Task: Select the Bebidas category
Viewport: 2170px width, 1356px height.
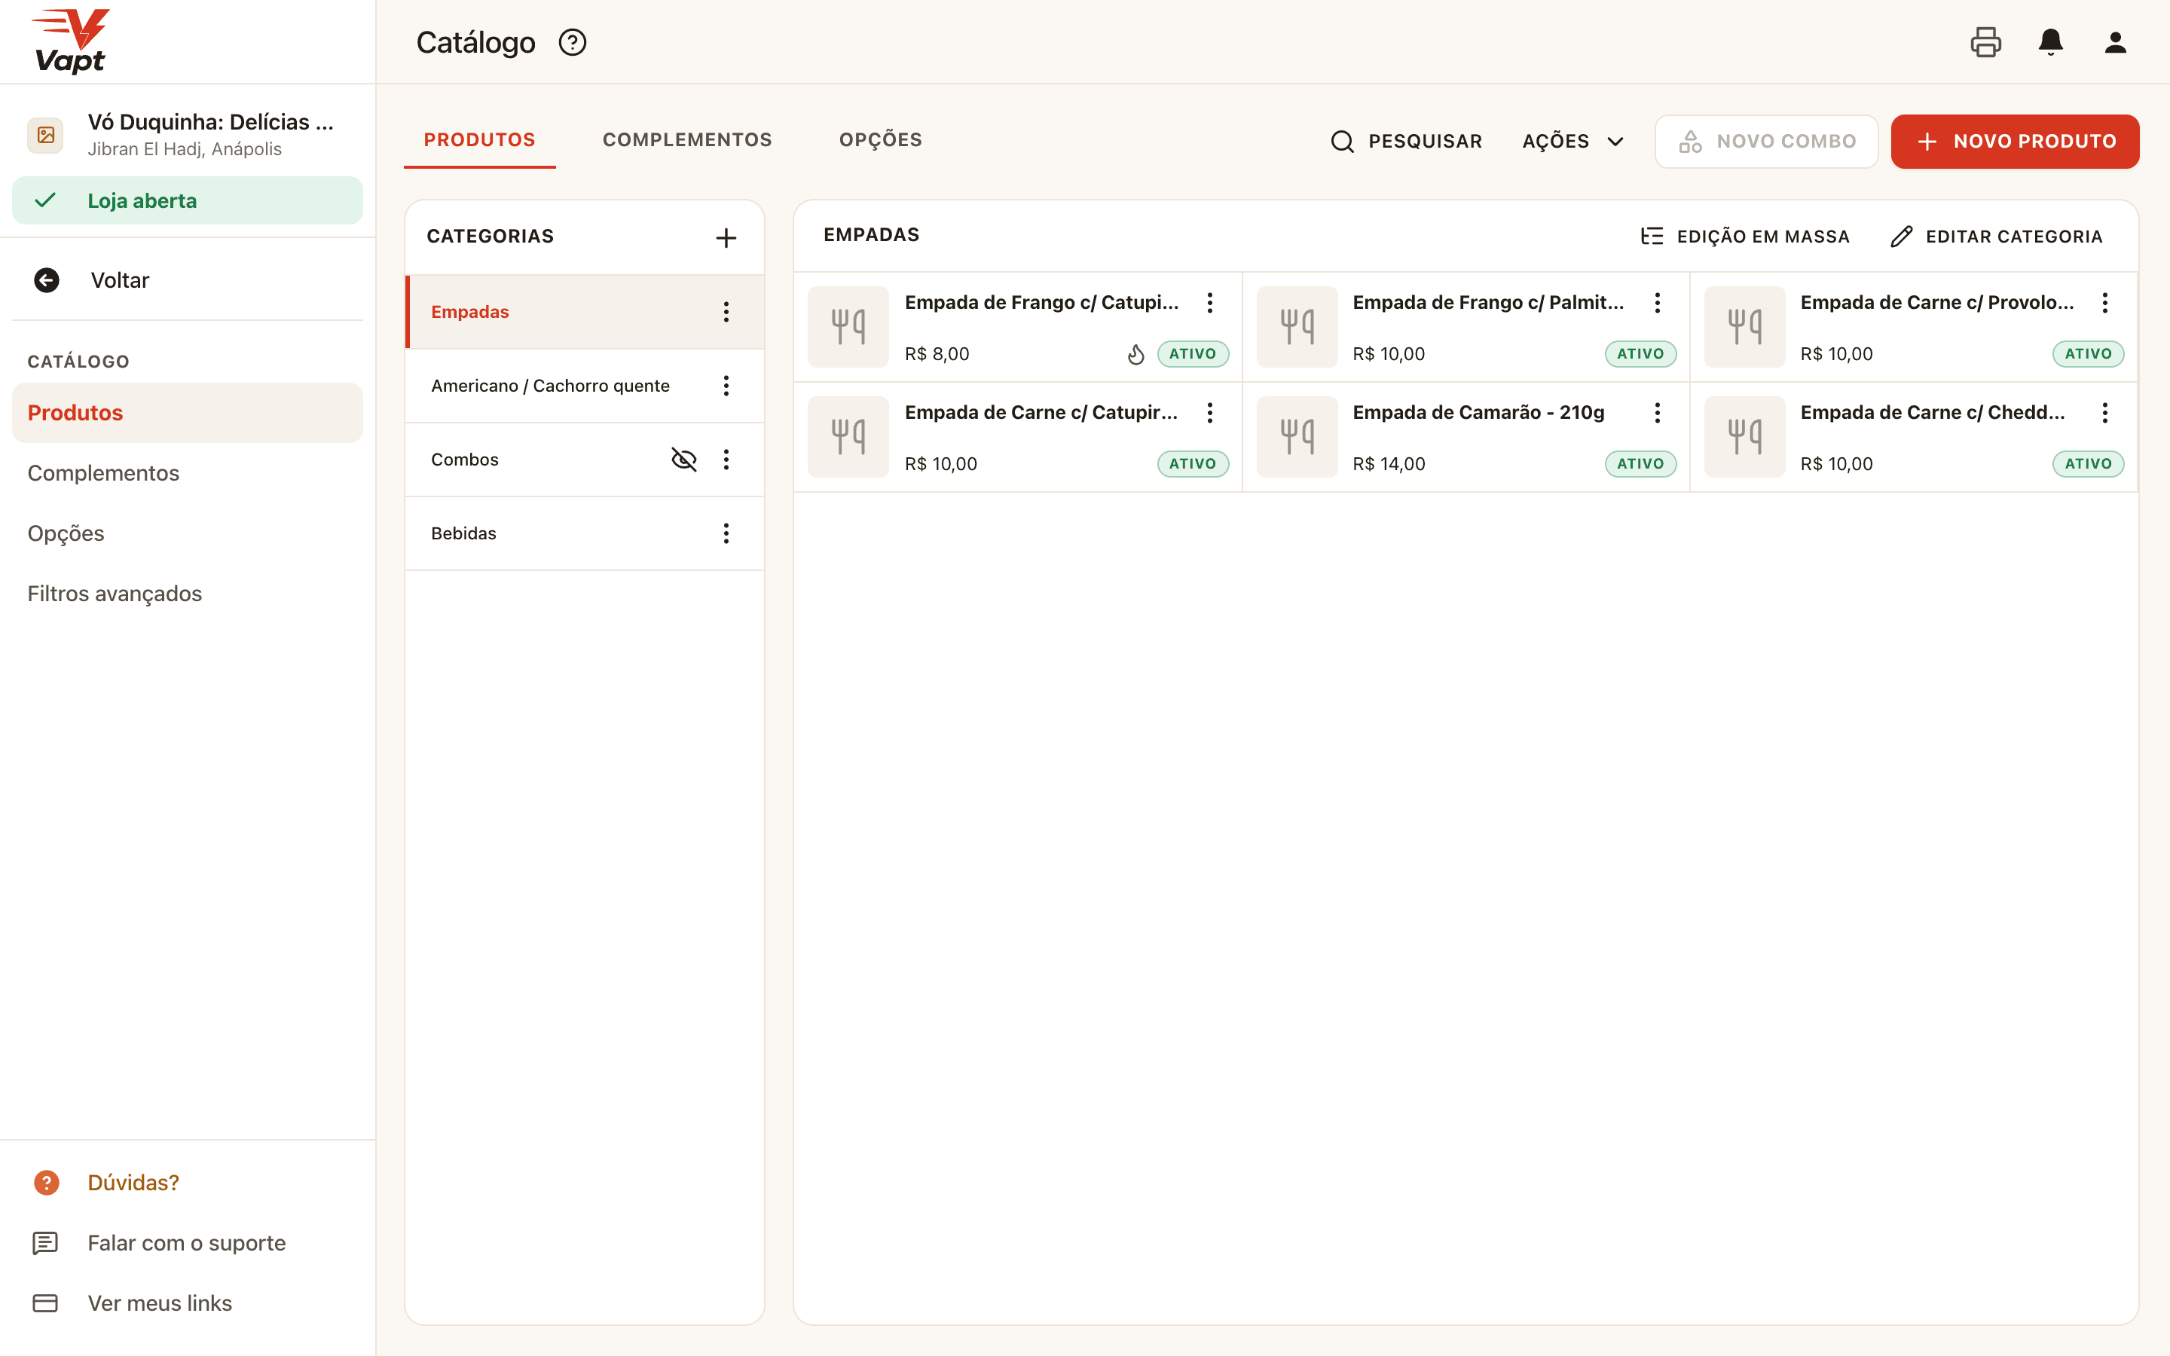Action: coord(585,533)
